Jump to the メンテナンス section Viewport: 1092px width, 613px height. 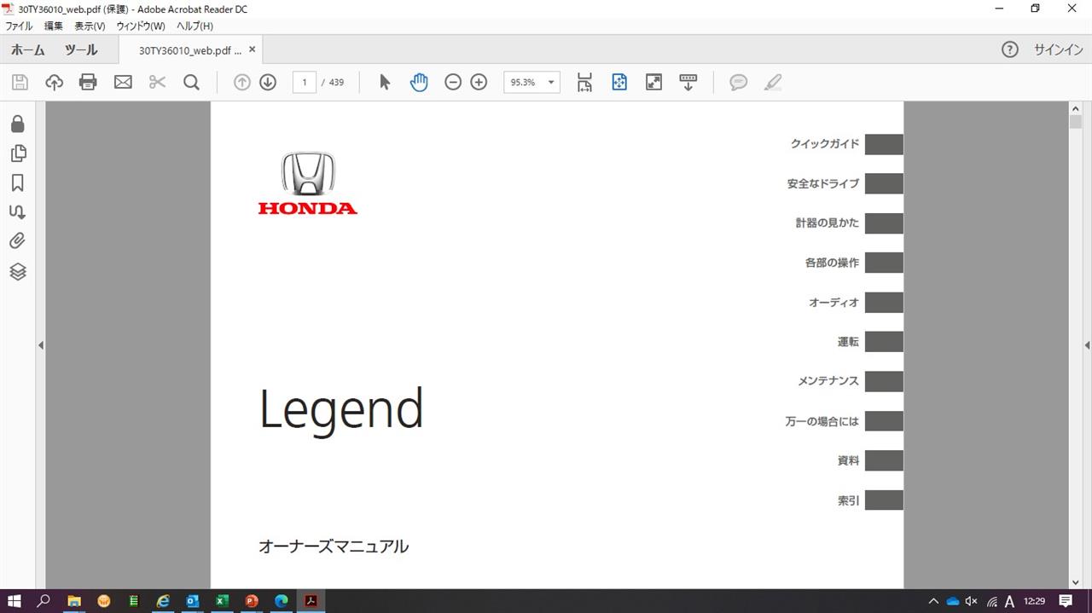tap(828, 381)
